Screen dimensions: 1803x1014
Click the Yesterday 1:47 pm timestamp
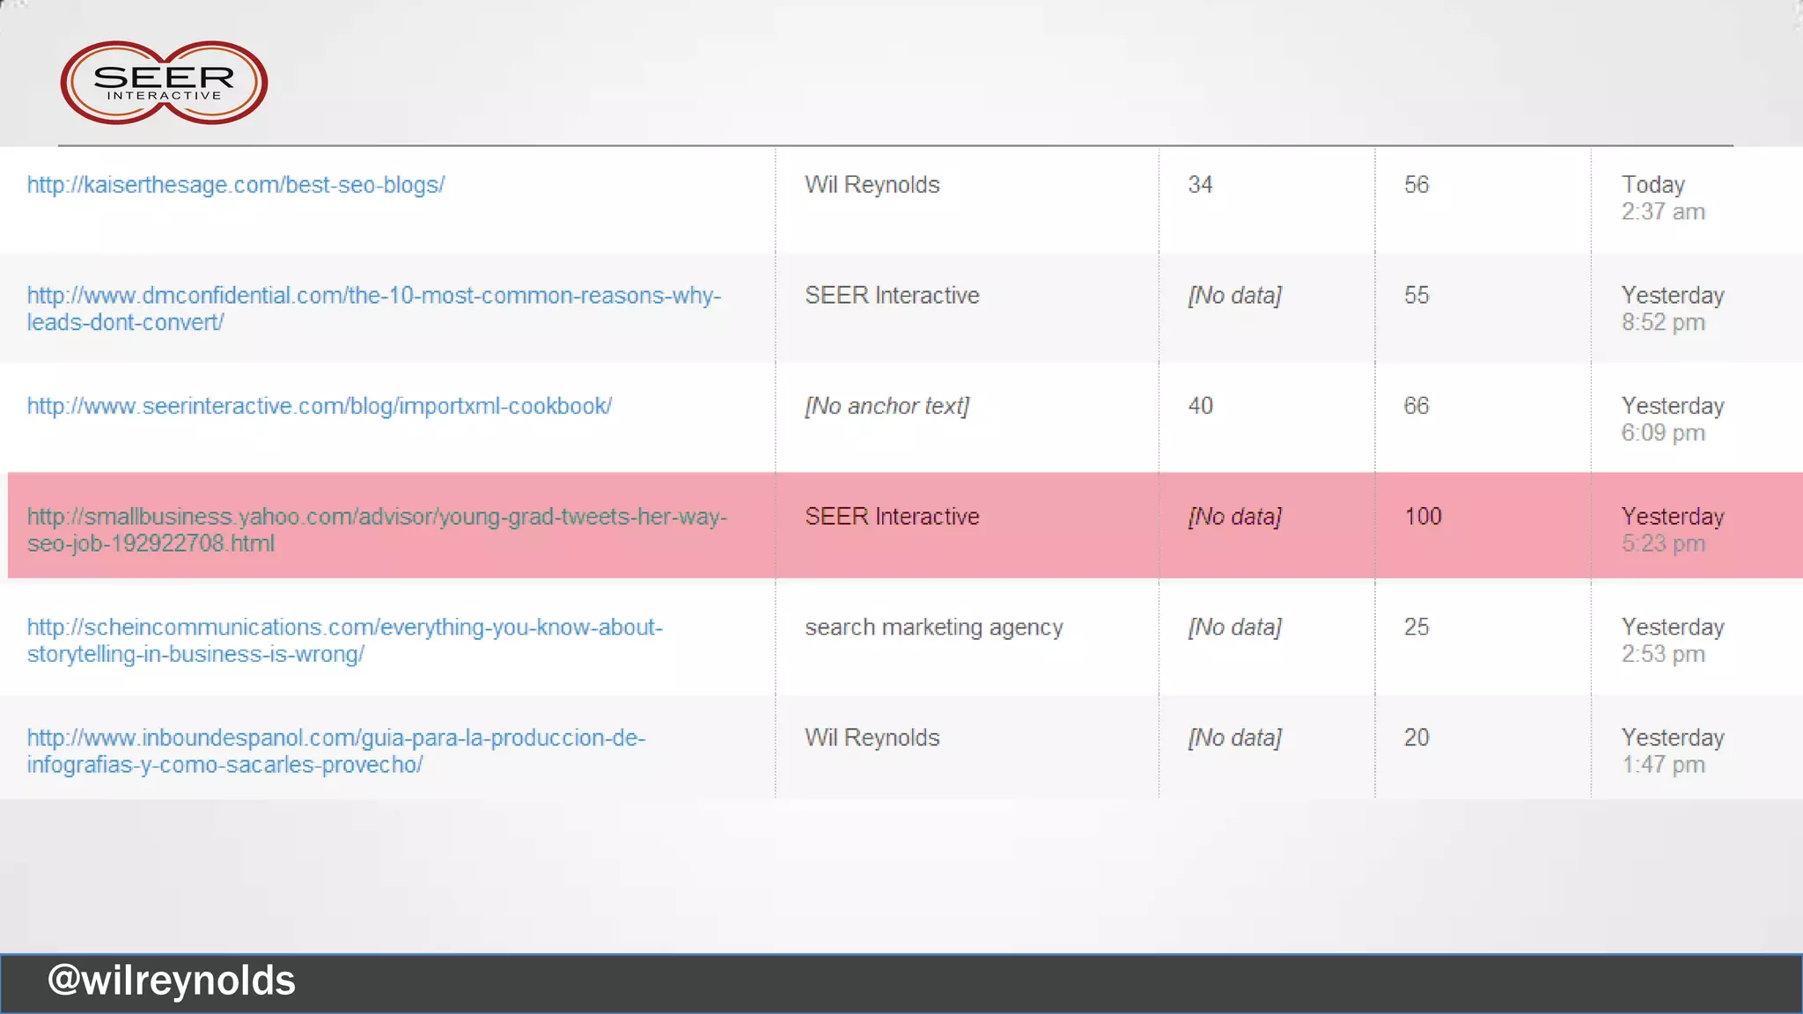click(1672, 751)
